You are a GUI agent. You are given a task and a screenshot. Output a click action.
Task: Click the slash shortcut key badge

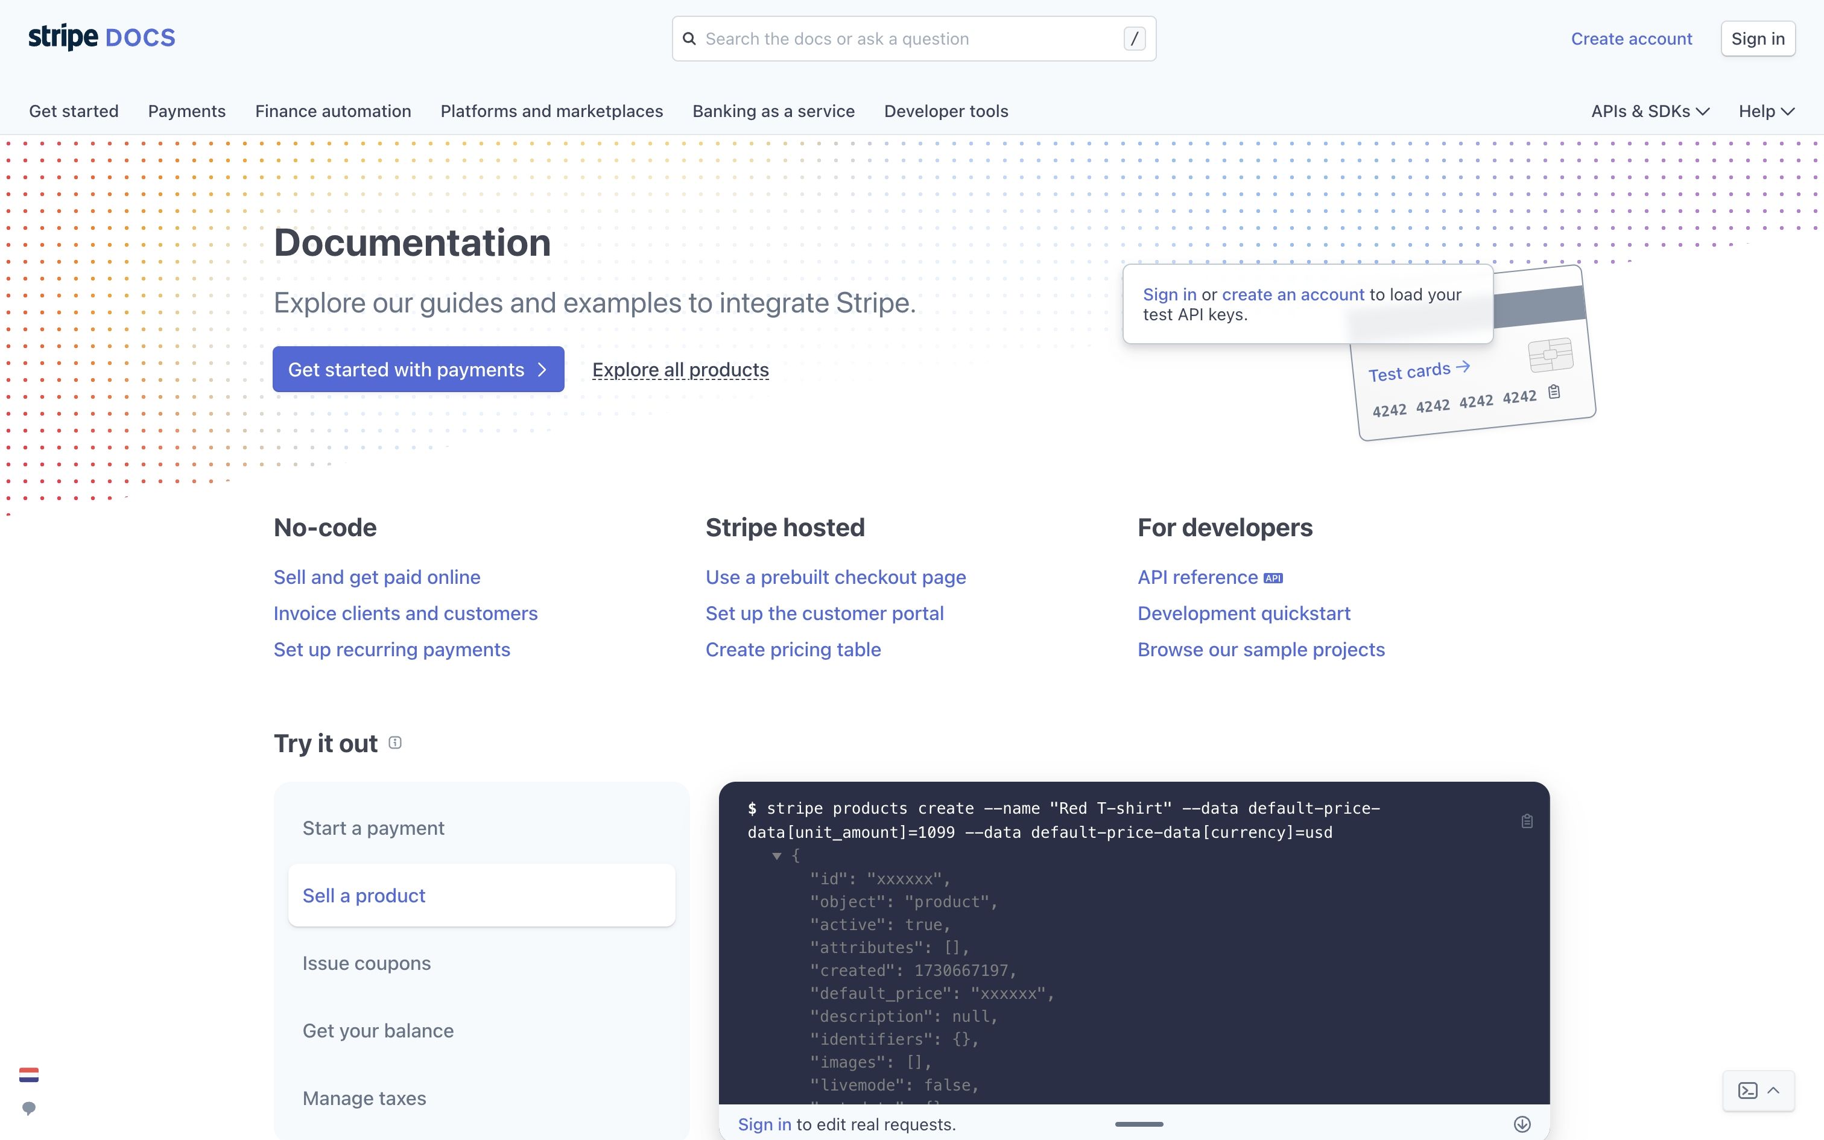pyautogui.click(x=1135, y=39)
